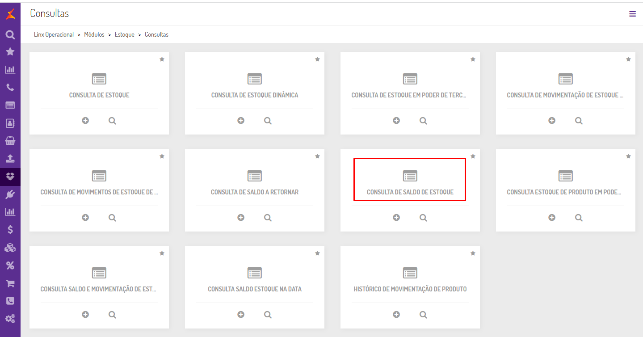The height and width of the screenshot is (337, 643).
Task: Click list icon above Consulta Estoque de Produto em Pode
Action: coord(566,176)
